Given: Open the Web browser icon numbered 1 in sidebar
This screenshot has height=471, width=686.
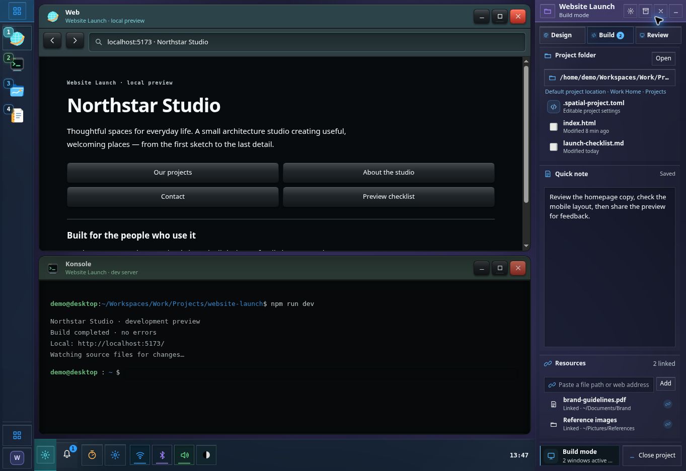Looking at the screenshot, I should point(17,38).
